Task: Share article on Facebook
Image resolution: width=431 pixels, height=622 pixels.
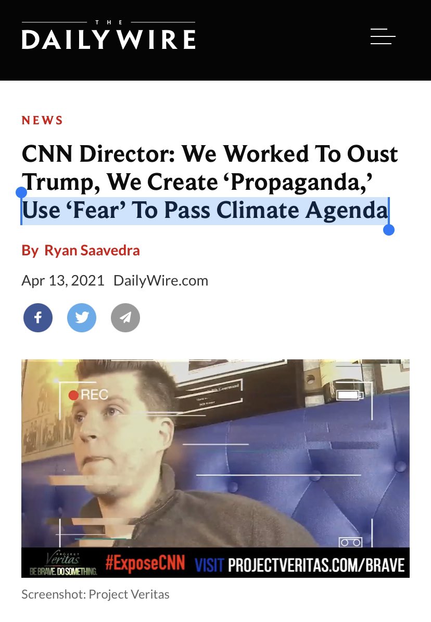Action: coord(38,318)
